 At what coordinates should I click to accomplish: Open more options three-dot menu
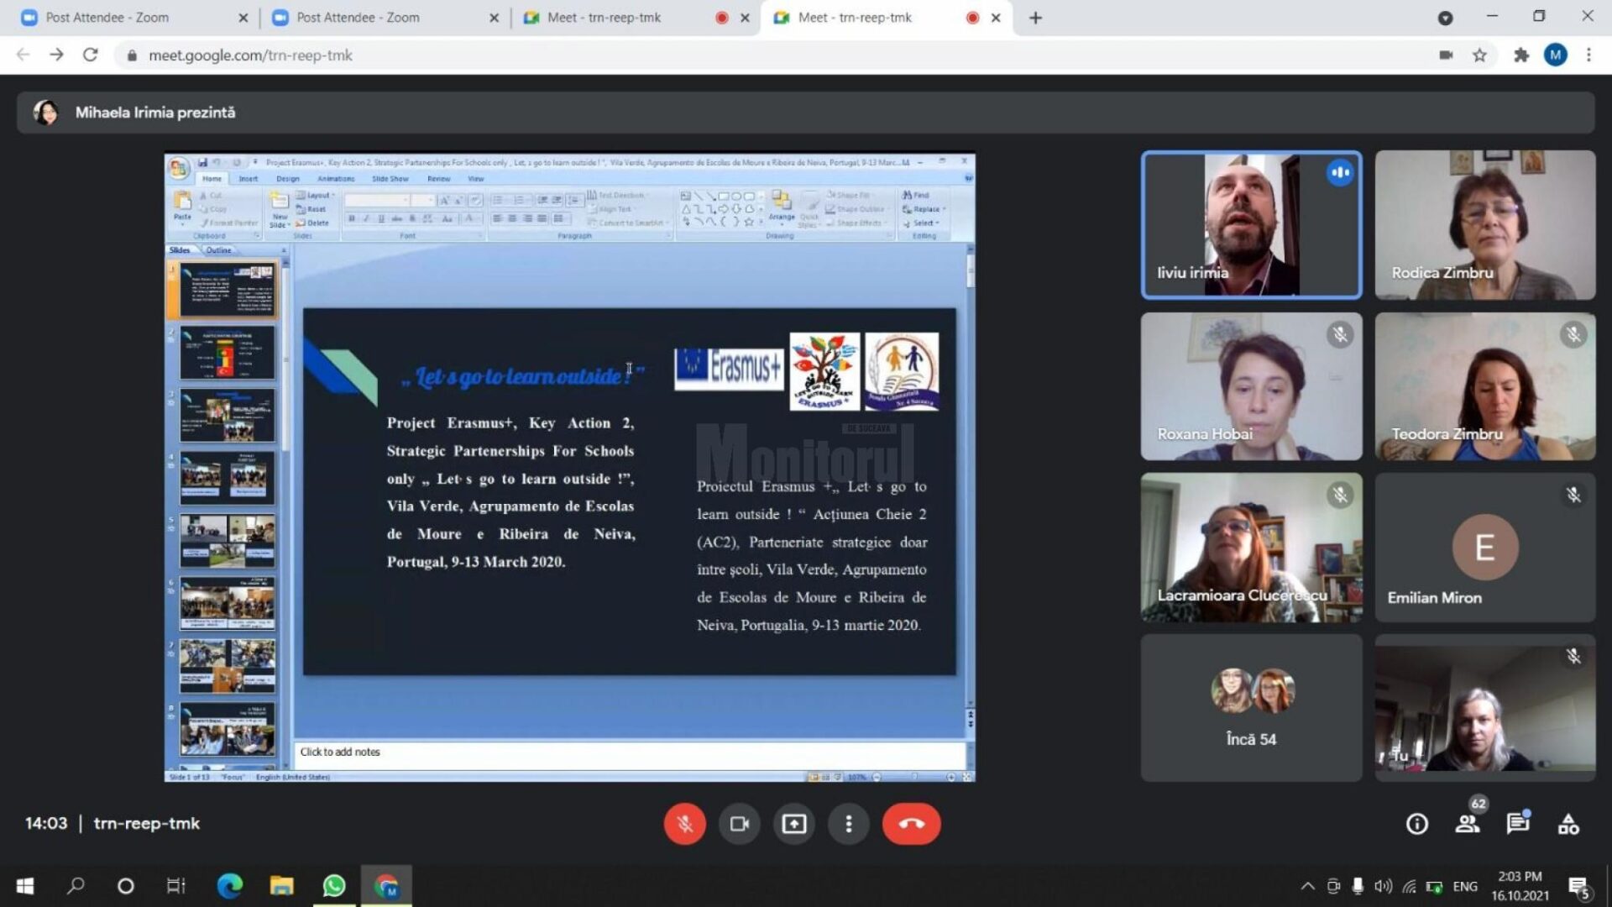[848, 824]
